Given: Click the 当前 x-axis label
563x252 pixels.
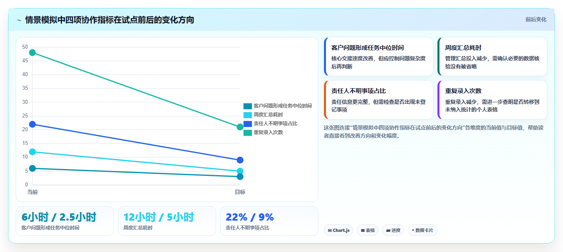Looking at the screenshot, I should pyautogui.click(x=33, y=192).
